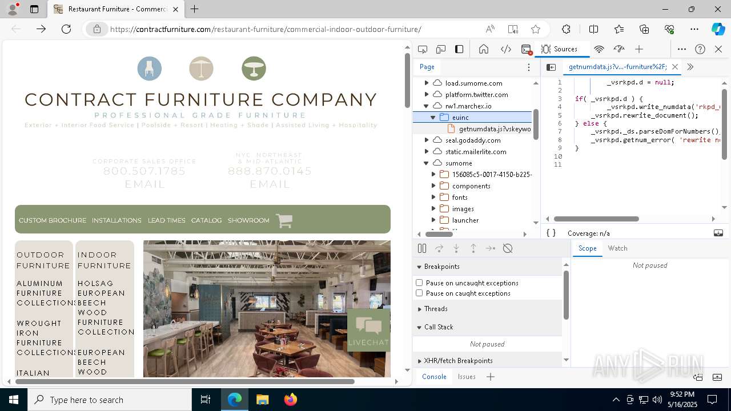The height and width of the screenshot is (411, 731).
Task: Expand the static.mailerlite.com node
Action: (426, 152)
